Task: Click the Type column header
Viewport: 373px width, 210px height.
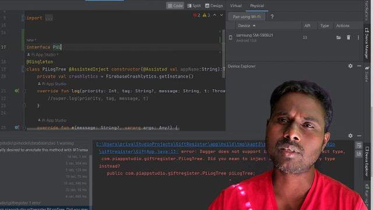Action: click(324, 26)
